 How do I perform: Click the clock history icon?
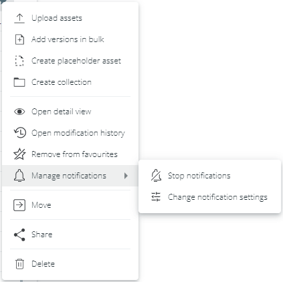click(x=19, y=133)
